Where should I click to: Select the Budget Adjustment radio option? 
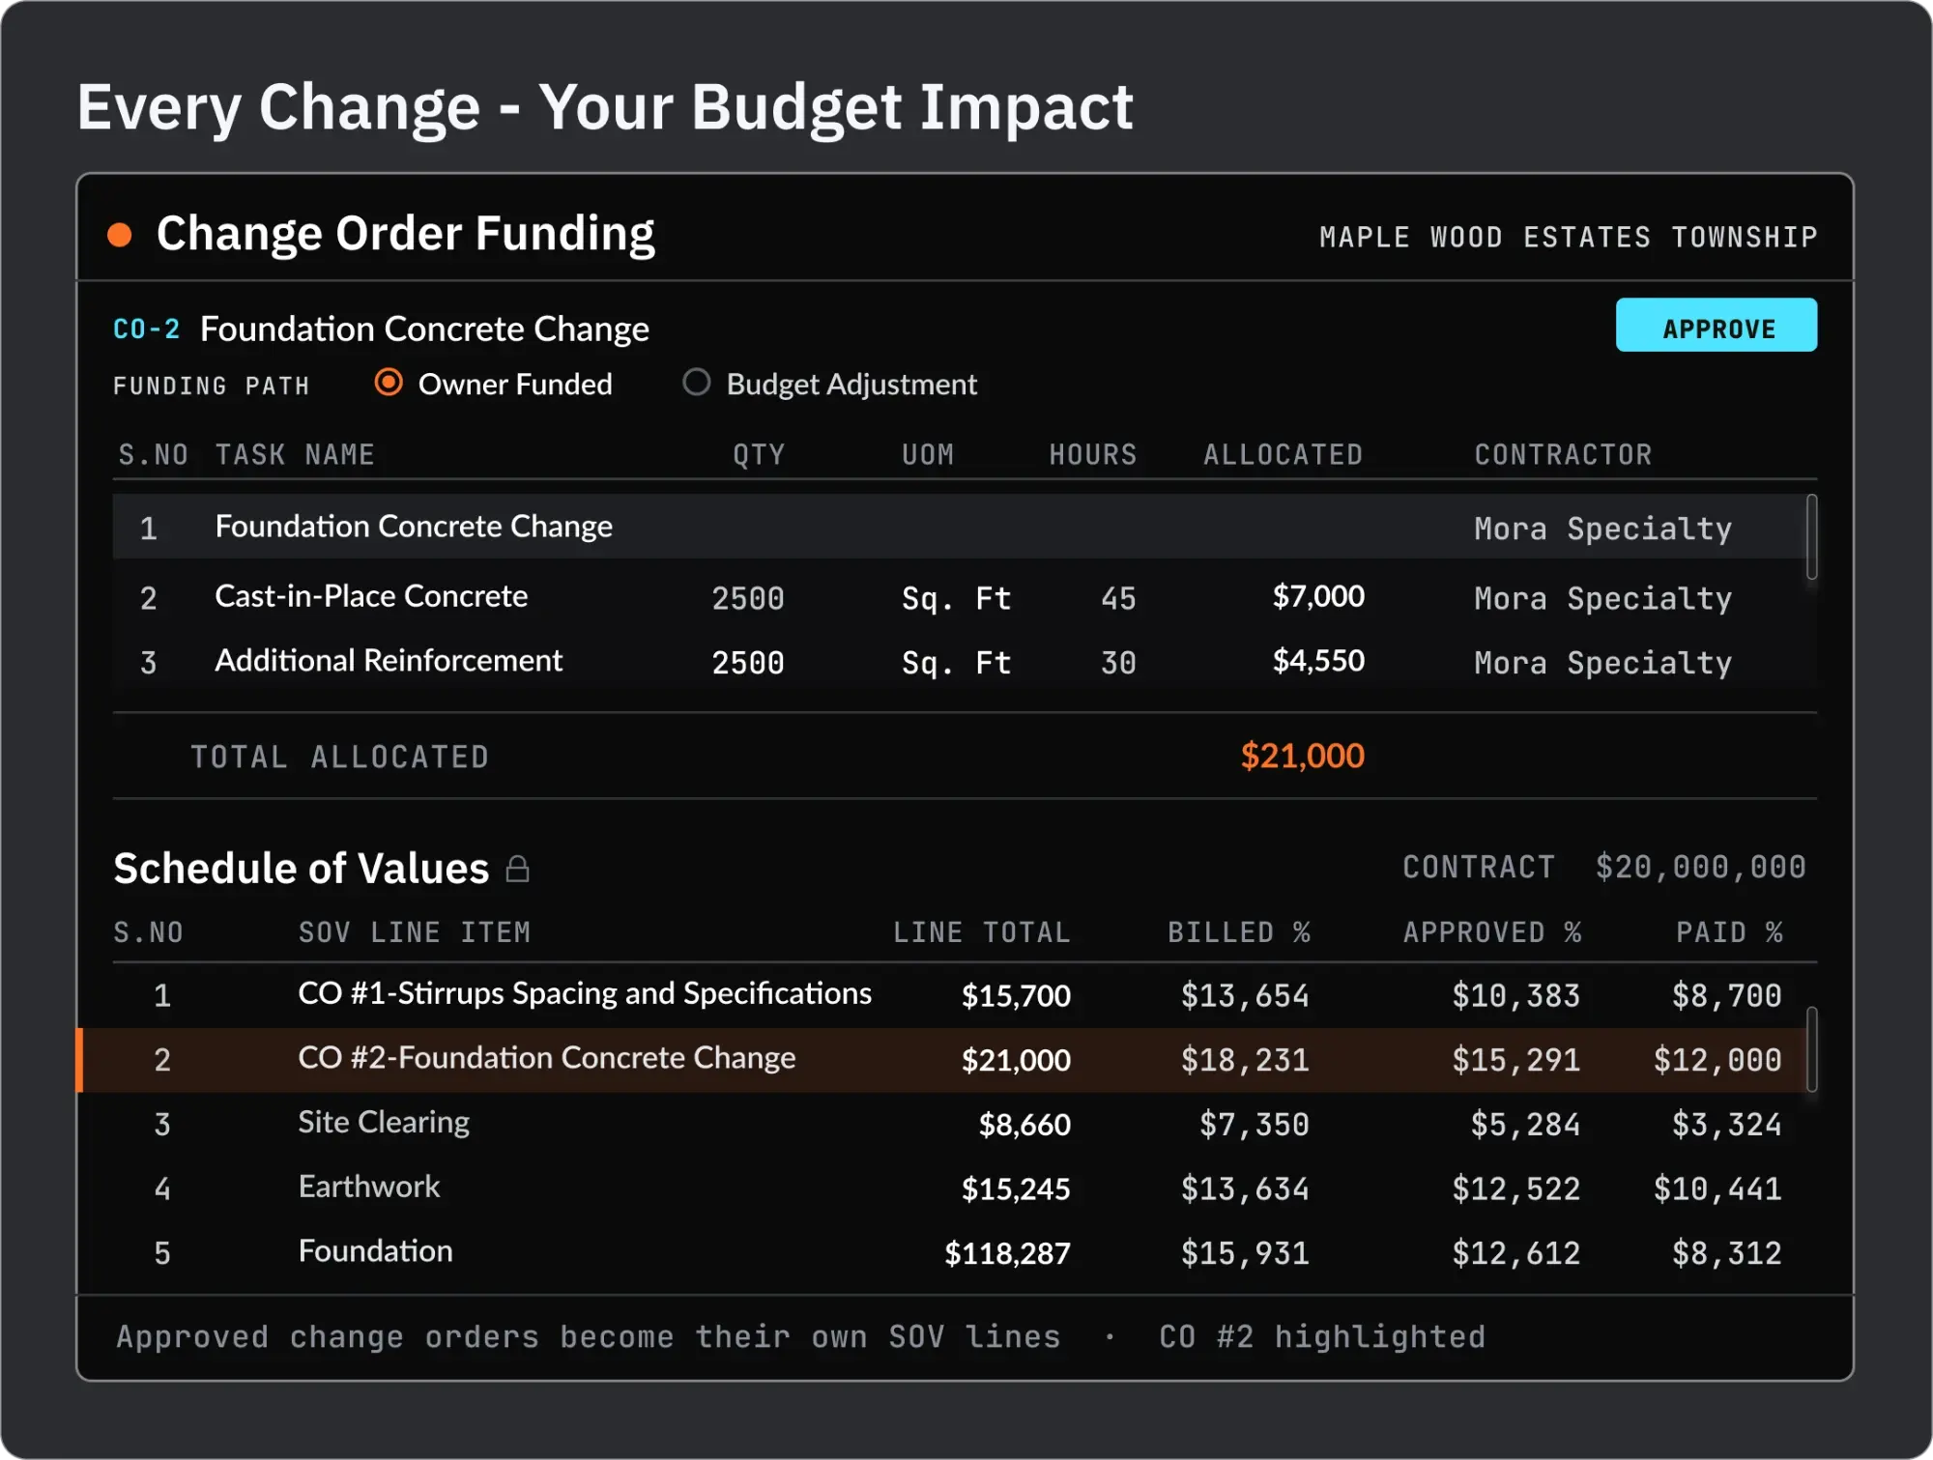point(696,383)
